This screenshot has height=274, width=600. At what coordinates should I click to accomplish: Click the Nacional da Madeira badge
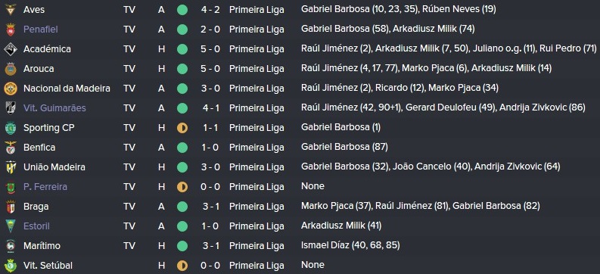click(x=11, y=89)
